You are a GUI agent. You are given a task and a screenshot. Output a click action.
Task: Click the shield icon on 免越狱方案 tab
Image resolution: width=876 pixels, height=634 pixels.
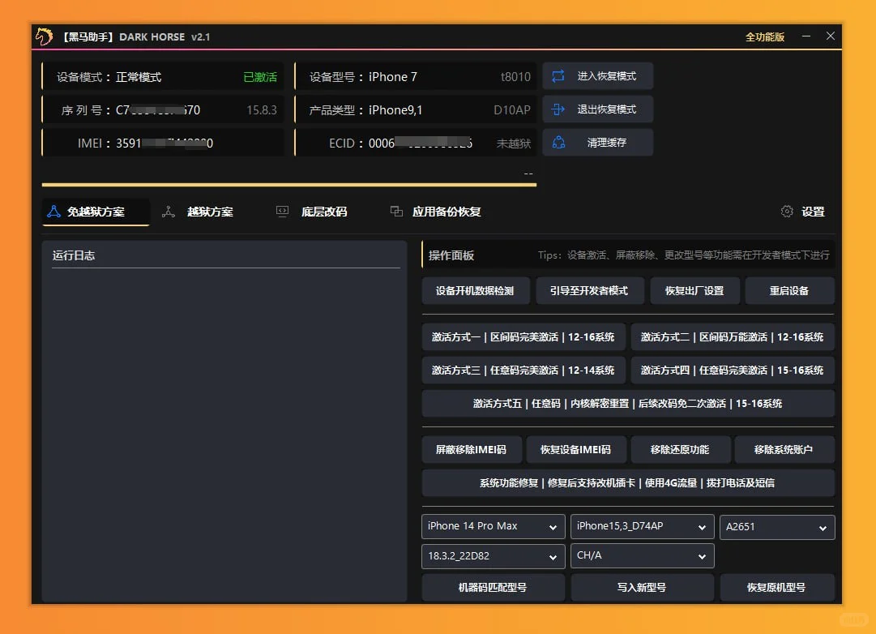tap(54, 211)
